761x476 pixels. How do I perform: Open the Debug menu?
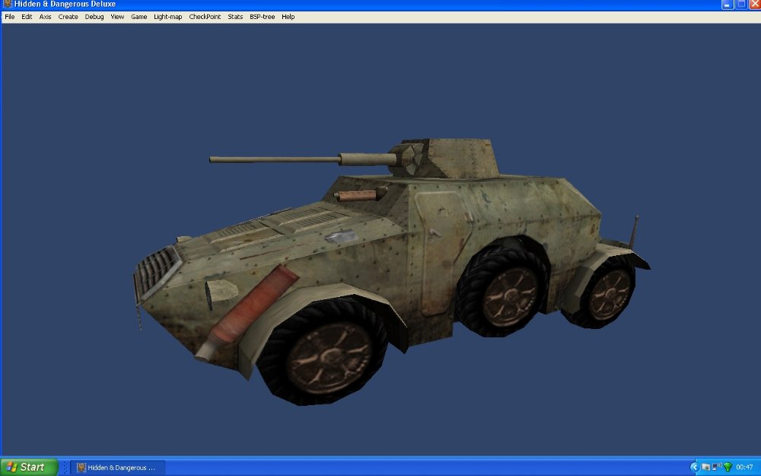pyautogui.click(x=94, y=17)
